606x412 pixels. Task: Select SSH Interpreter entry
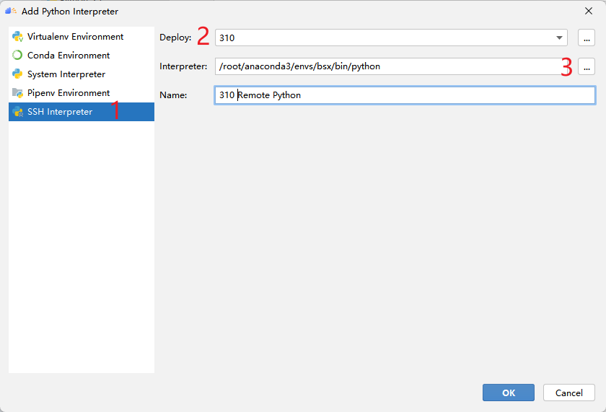click(x=81, y=112)
